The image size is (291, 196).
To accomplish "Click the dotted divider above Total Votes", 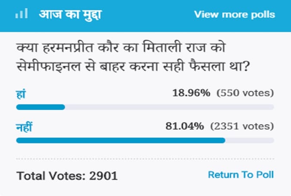I will 145,159.
